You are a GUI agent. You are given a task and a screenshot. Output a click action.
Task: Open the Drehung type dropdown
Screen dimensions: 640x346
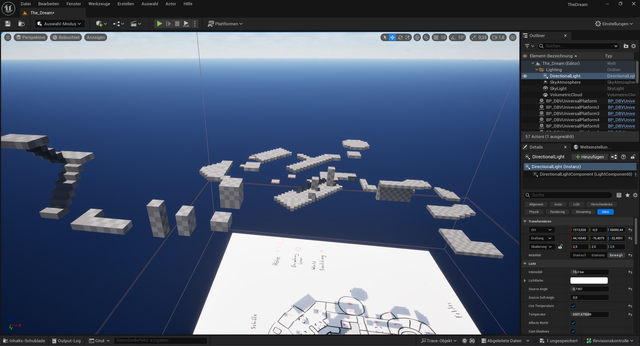pos(541,238)
